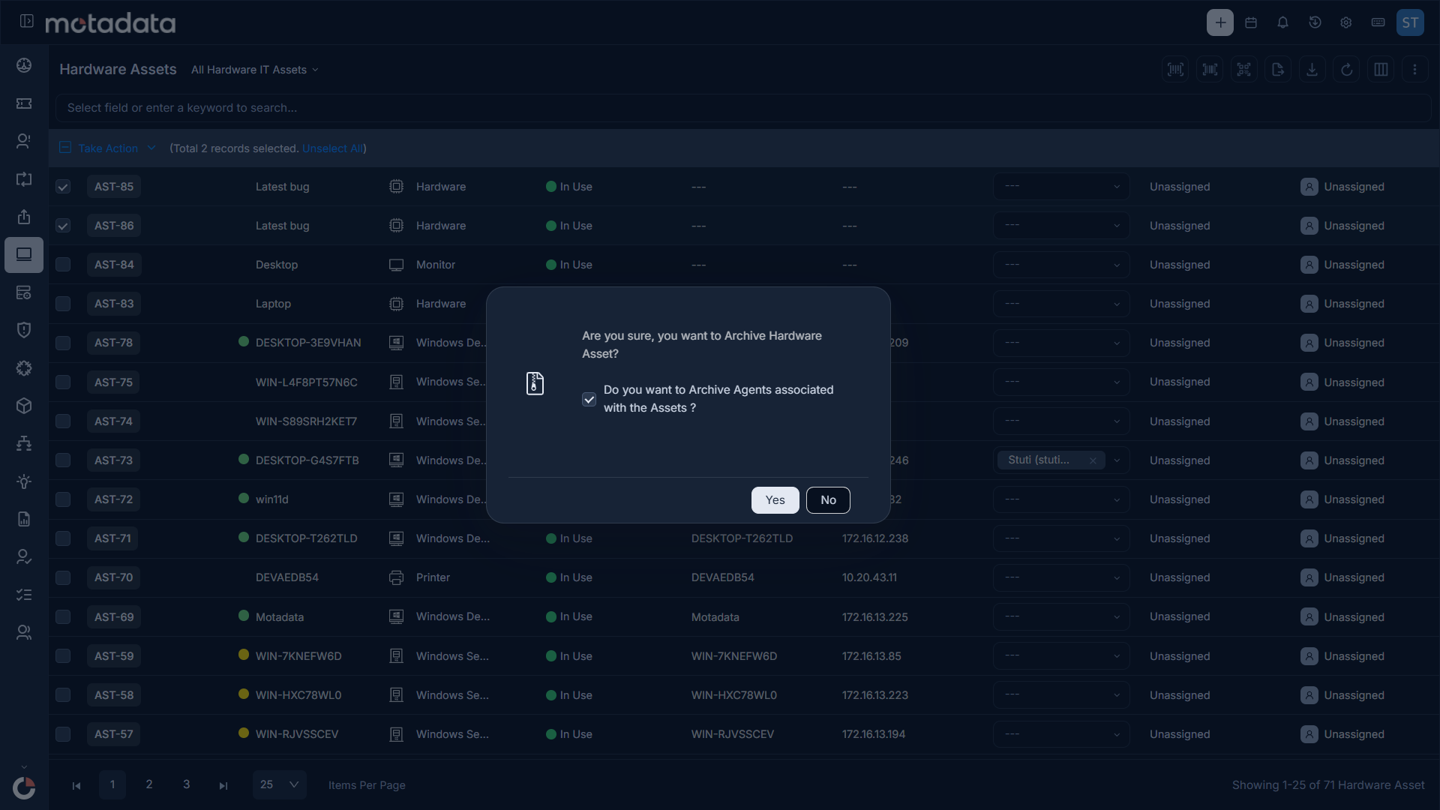This screenshot has height=810, width=1440.
Task: Uncheck the AST-86 row checkbox
Action: (x=63, y=226)
